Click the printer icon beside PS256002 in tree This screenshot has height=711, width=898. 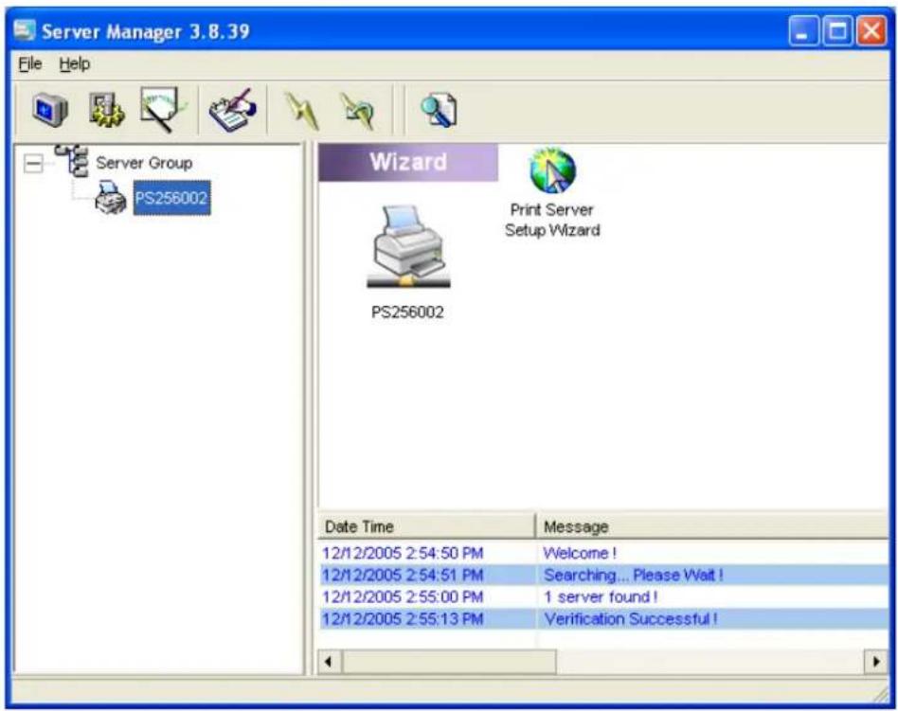tap(111, 198)
